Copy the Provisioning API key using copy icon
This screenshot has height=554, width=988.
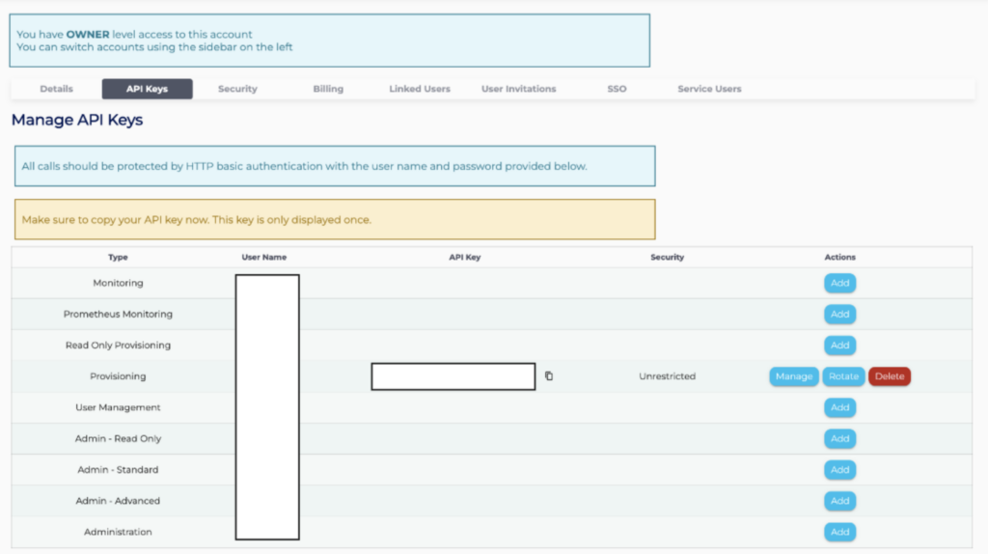click(x=549, y=376)
